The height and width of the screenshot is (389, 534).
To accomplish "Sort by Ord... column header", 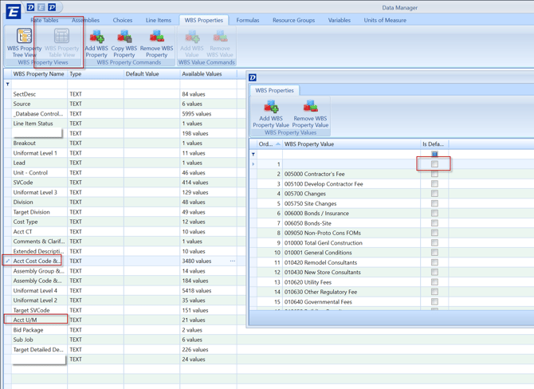I will pyautogui.click(x=265, y=144).
